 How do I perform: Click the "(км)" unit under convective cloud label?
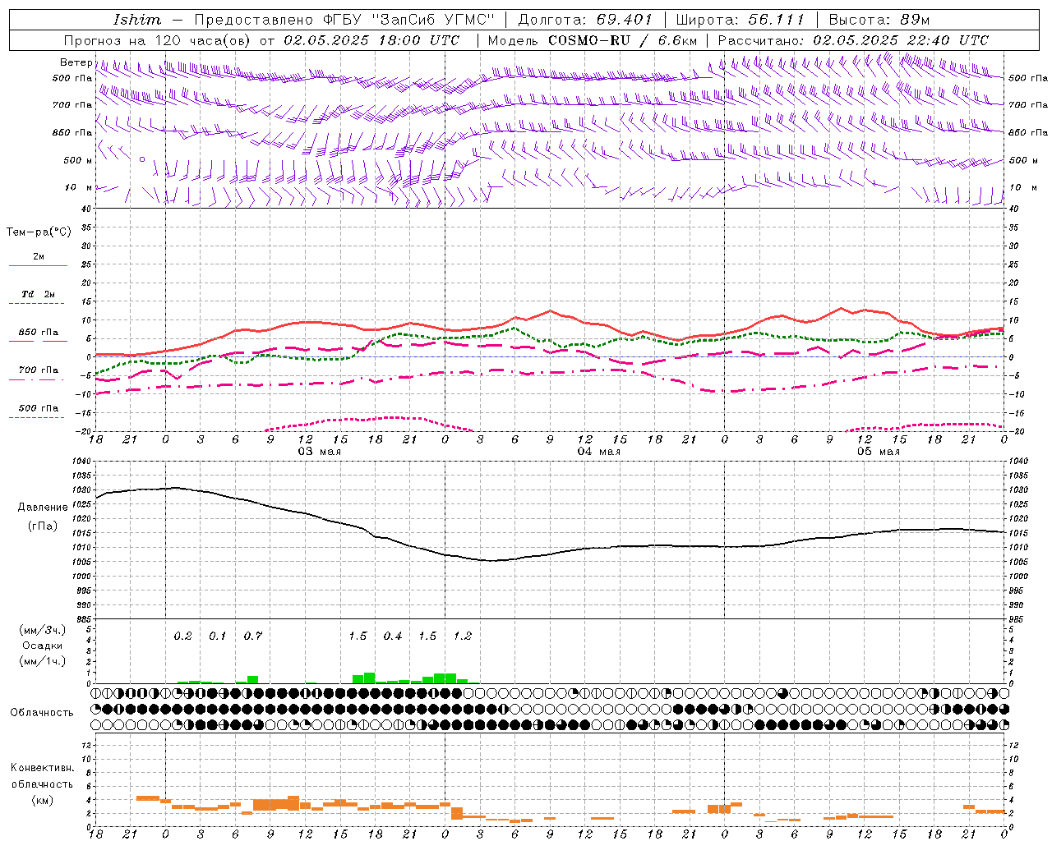[42, 800]
